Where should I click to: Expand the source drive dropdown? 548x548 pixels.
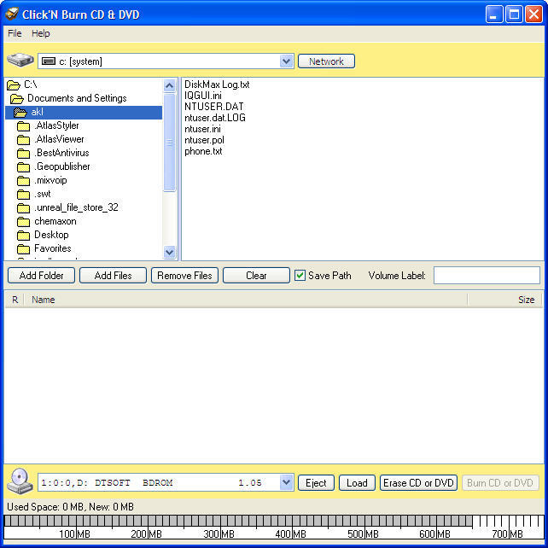pyautogui.click(x=287, y=61)
